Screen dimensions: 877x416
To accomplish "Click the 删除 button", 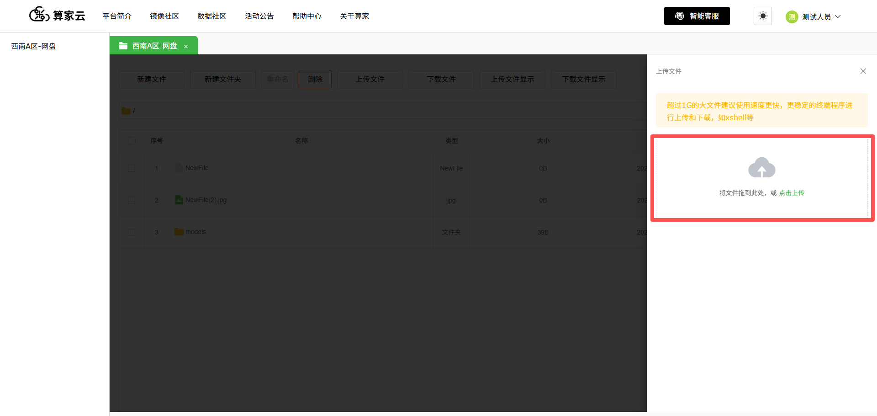I will [315, 79].
